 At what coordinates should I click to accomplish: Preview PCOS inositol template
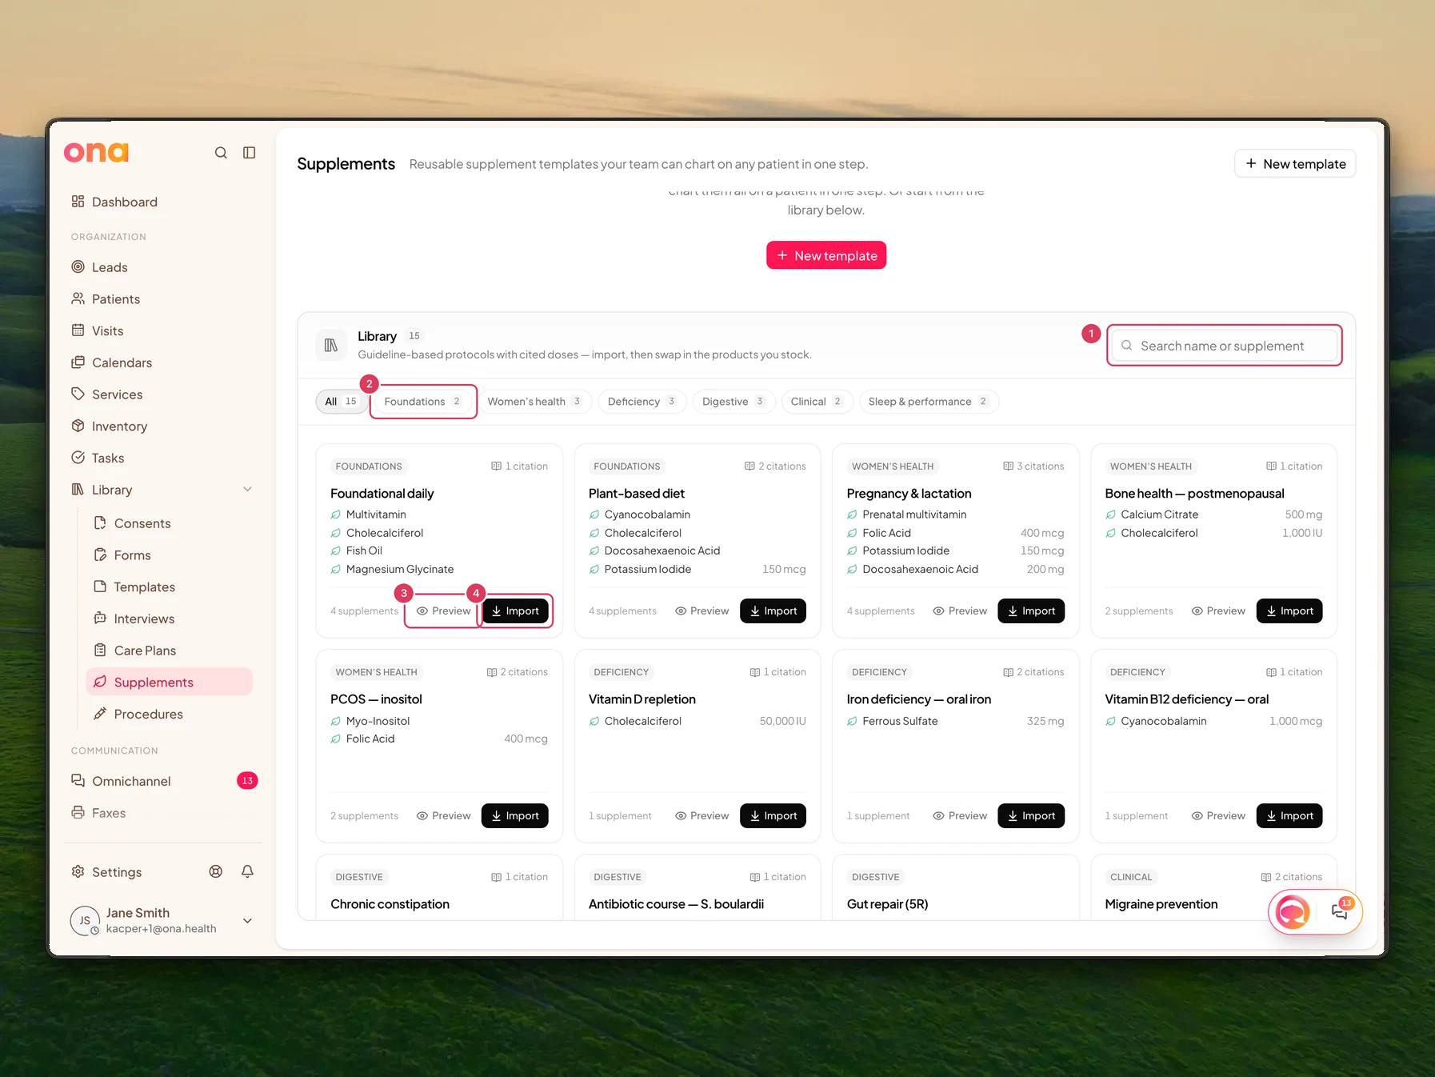click(x=443, y=815)
